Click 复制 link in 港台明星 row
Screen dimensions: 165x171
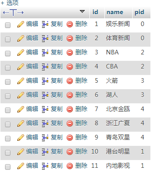(57, 151)
